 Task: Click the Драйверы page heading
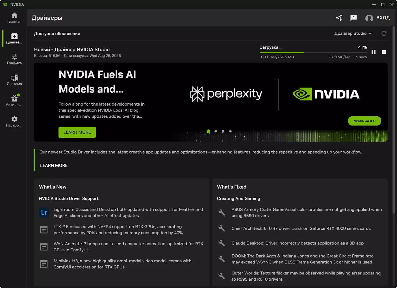coord(47,18)
